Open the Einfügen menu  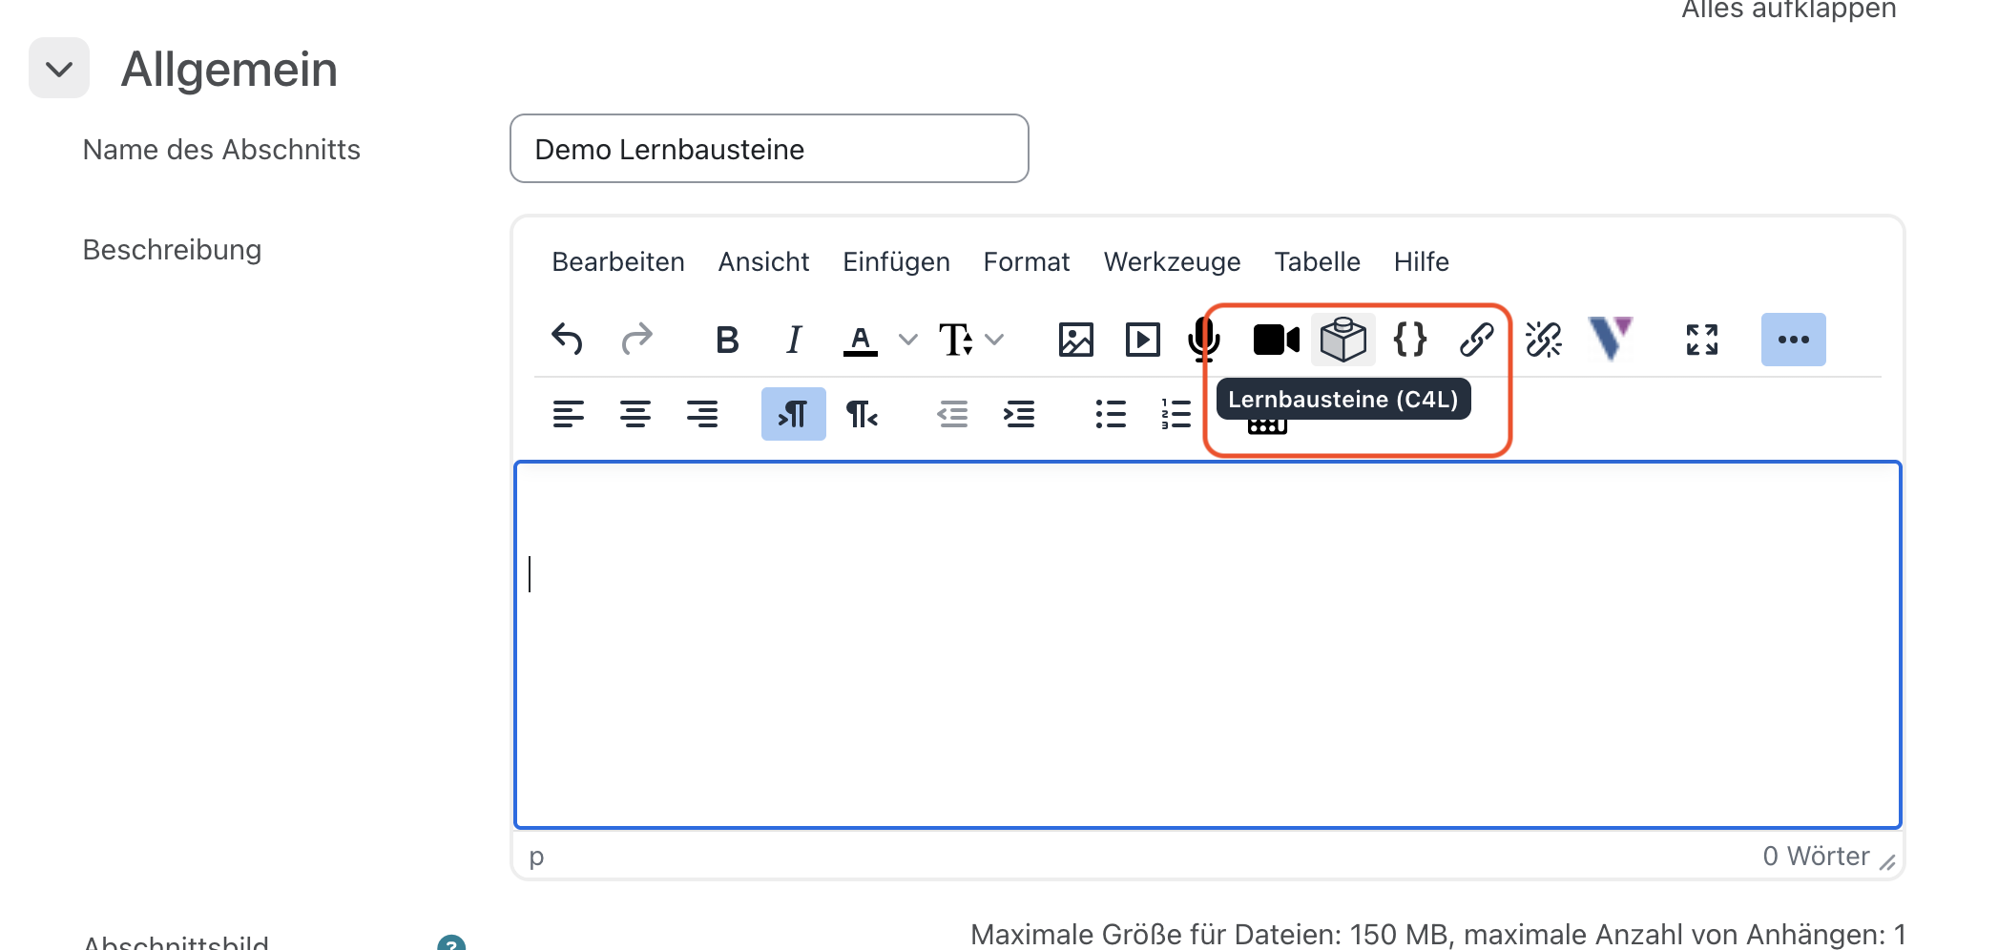[x=896, y=262]
